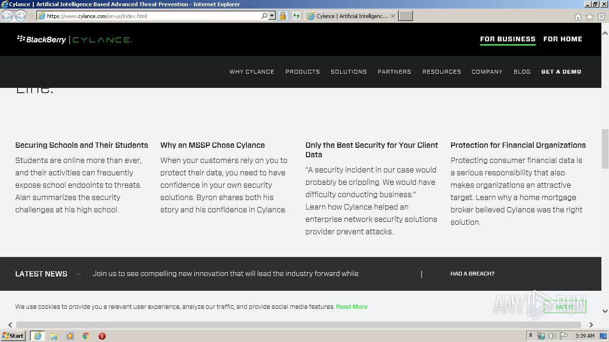
Task: Accept cookies with GOT IT button
Action: point(565,307)
